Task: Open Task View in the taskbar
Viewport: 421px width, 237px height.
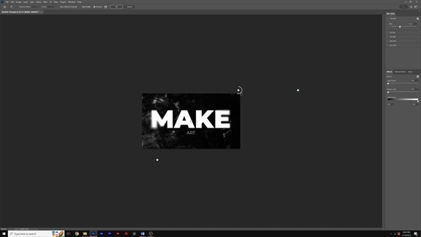Action: click(68, 234)
